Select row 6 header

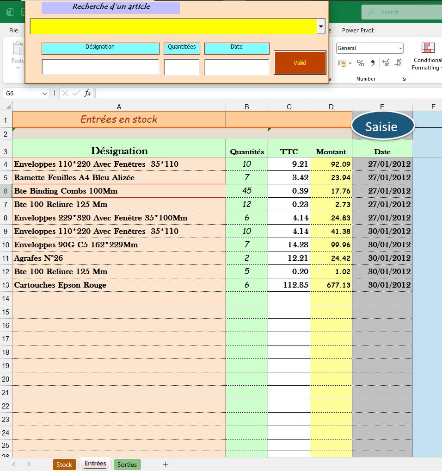(6, 191)
